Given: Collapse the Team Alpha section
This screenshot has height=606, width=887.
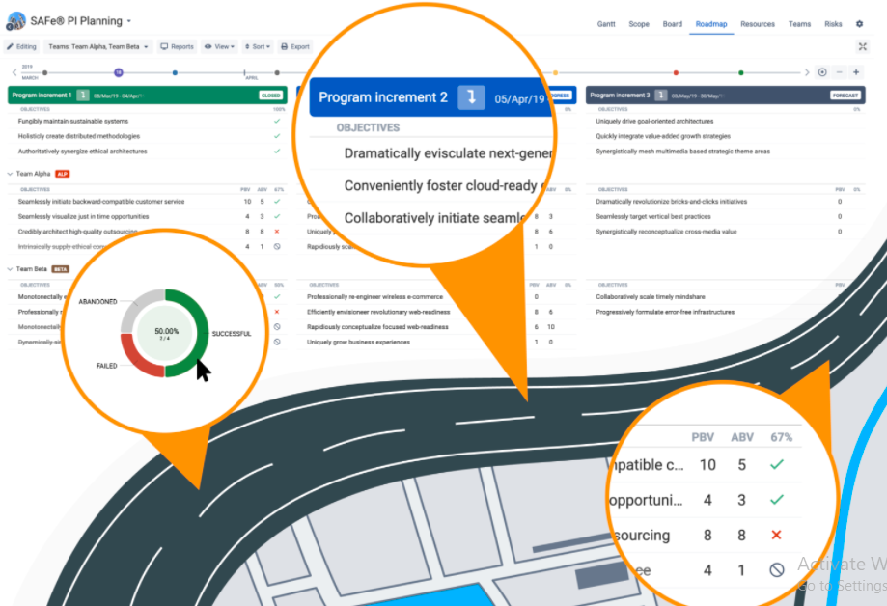Looking at the screenshot, I should pos(10,174).
